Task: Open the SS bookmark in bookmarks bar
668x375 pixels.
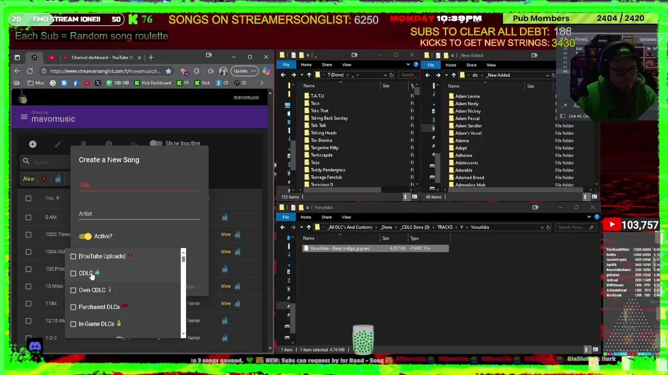Action: (240, 83)
